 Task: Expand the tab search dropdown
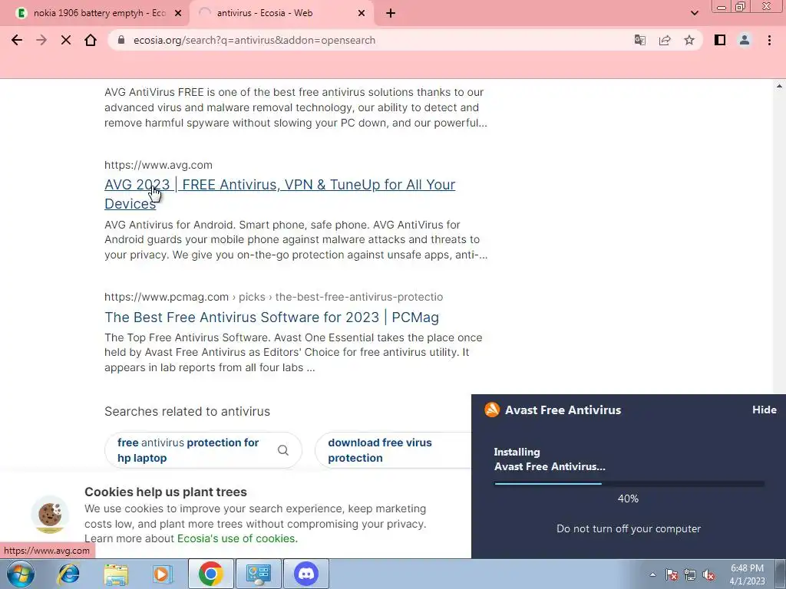point(694,13)
